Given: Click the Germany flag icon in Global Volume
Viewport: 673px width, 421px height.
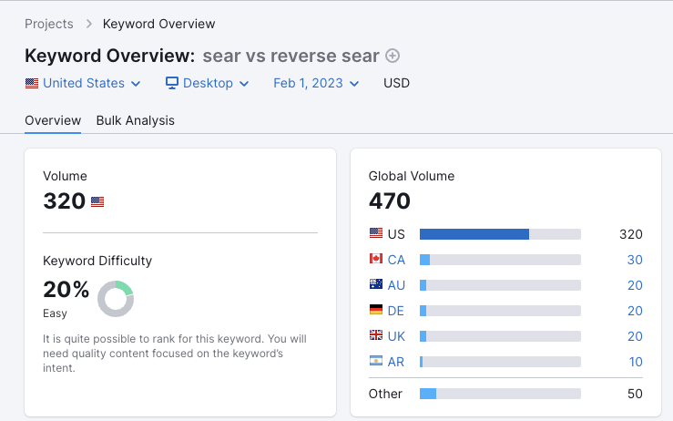Looking at the screenshot, I should tap(376, 311).
